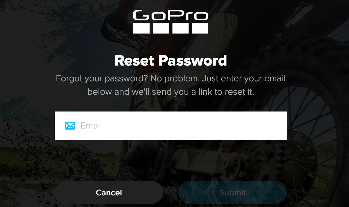Tap the envelope symbol inside the white input bar
This screenshot has height=207, width=349.
point(70,126)
